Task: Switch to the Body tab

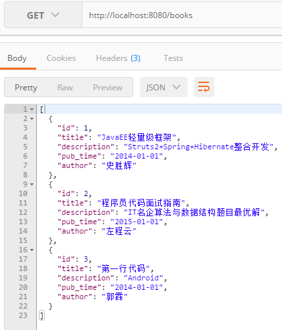Action: (x=17, y=58)
